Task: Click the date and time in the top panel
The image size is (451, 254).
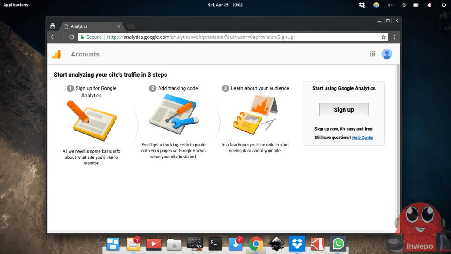Action: [x=225, y=4]
